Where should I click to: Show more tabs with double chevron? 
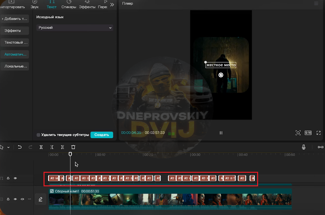pos(112,4)
